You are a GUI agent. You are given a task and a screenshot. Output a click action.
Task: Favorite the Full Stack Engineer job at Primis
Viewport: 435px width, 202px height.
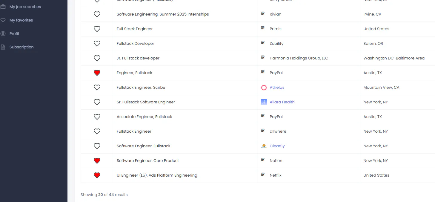pyautogui.click(x=97, y=29)
